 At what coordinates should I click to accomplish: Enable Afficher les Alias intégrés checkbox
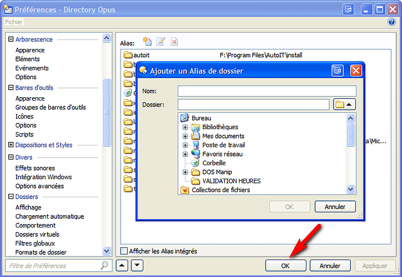click(x=124, y=251)
